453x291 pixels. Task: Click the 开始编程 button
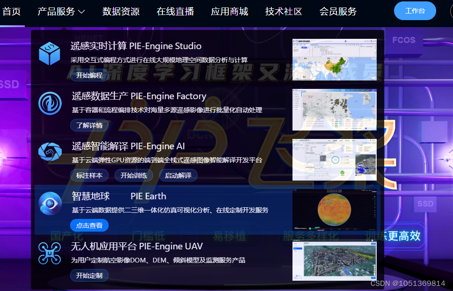tap(89, 75)
